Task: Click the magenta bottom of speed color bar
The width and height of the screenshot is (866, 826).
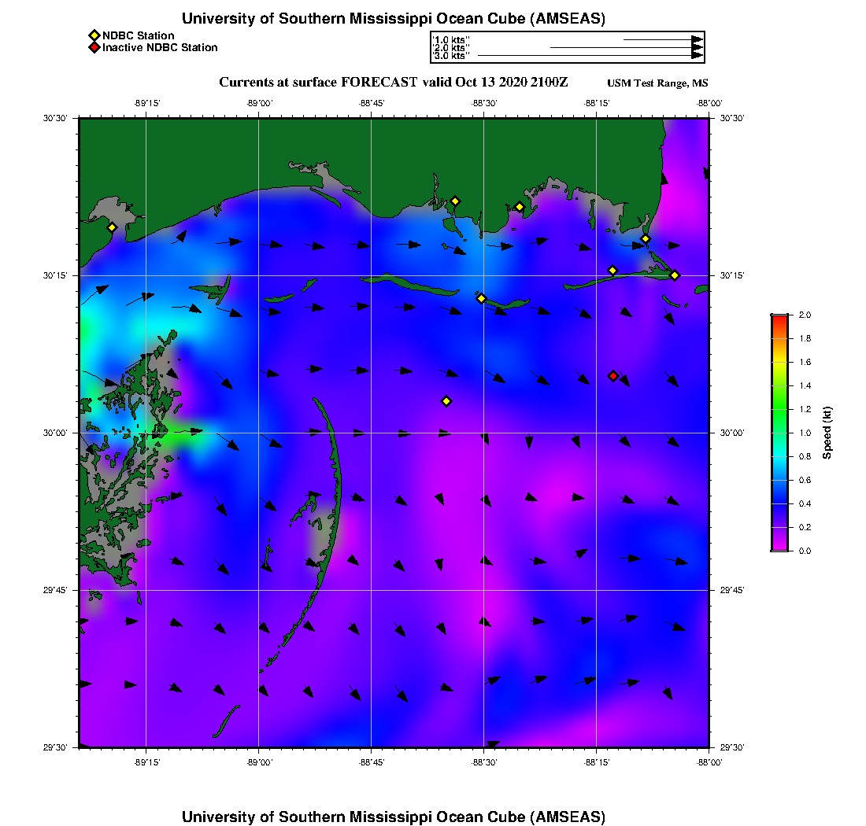Action: pyautogui.click(x=779, y=546)
